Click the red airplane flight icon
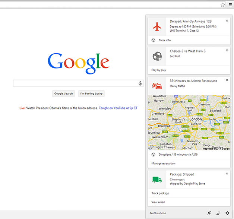The width and height of the screenshot is (234, 219). click(157, 26)
